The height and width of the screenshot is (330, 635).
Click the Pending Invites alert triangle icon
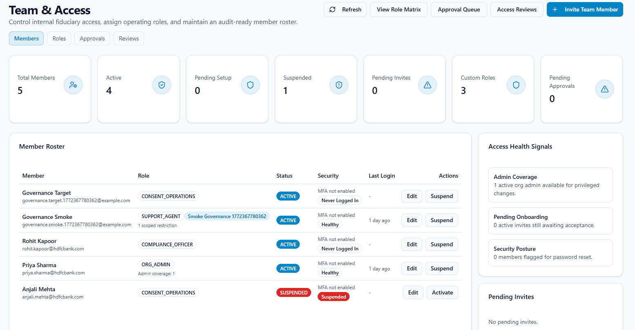coord(428,85)
